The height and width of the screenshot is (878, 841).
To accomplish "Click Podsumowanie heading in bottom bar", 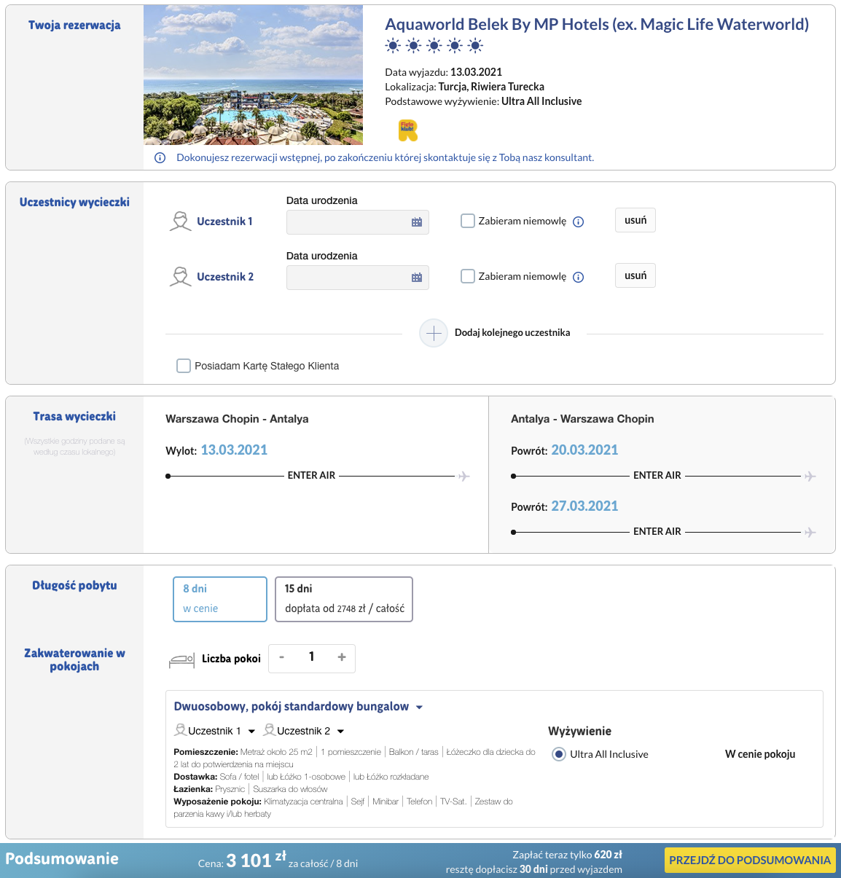I will (62, 859).
